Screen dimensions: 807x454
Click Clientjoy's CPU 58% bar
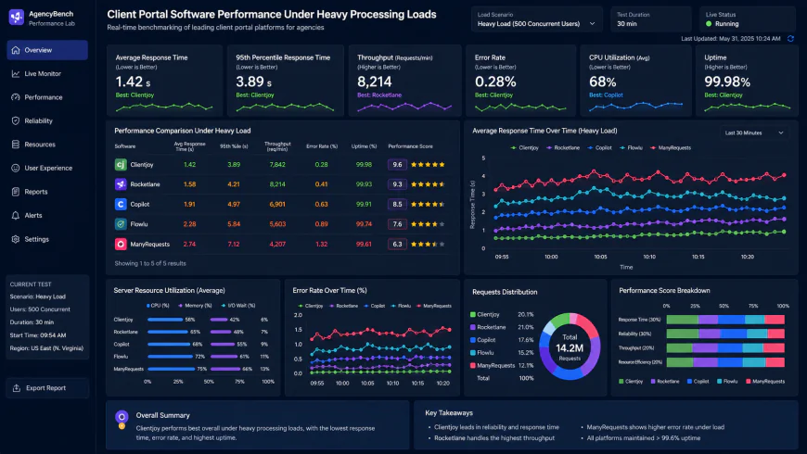click(165, 320)
